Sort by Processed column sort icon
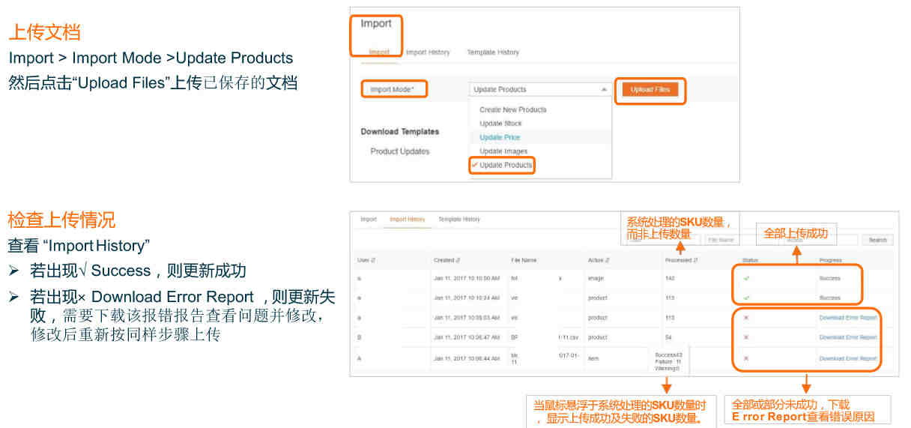The image size is (911, 428). (696, 260)
